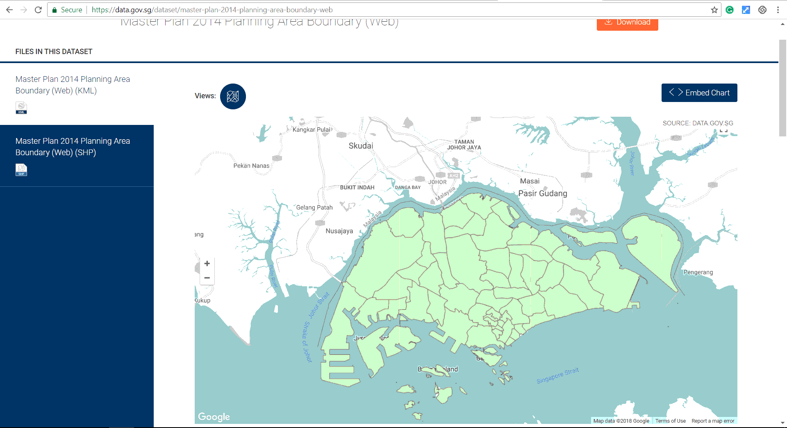Click the orange Download button
Image resolution: width=787 pixels, height=428 pixels.
point(627,23)
